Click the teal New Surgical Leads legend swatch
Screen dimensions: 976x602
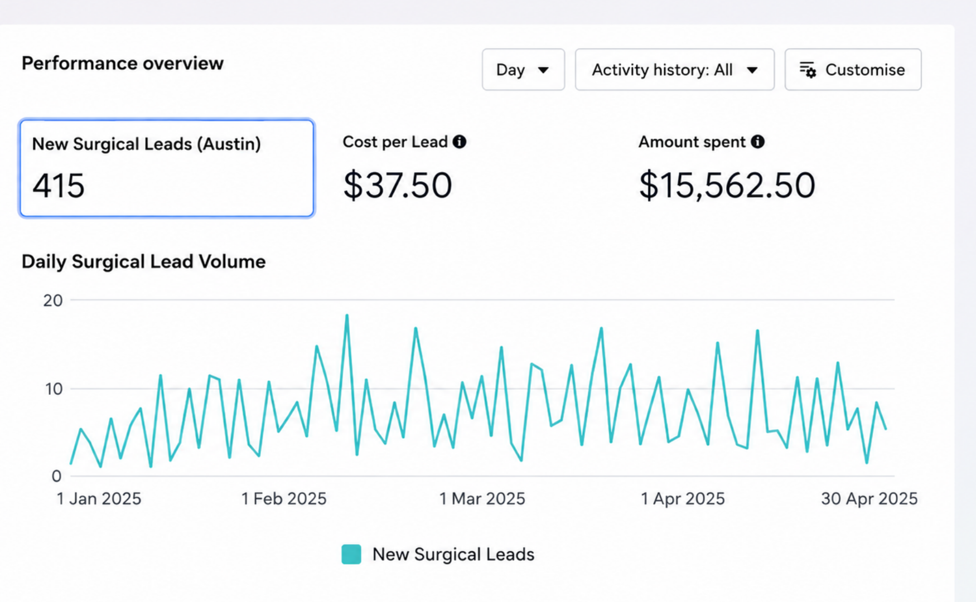(x=351, y=555)
